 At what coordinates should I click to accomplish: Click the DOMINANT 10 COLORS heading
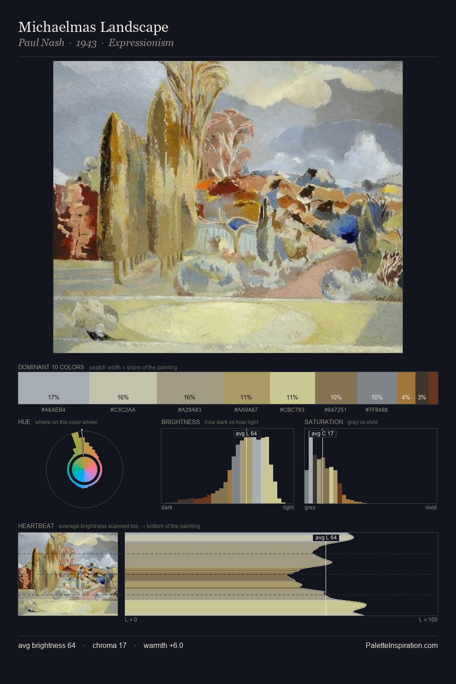[x=51, y=367]
